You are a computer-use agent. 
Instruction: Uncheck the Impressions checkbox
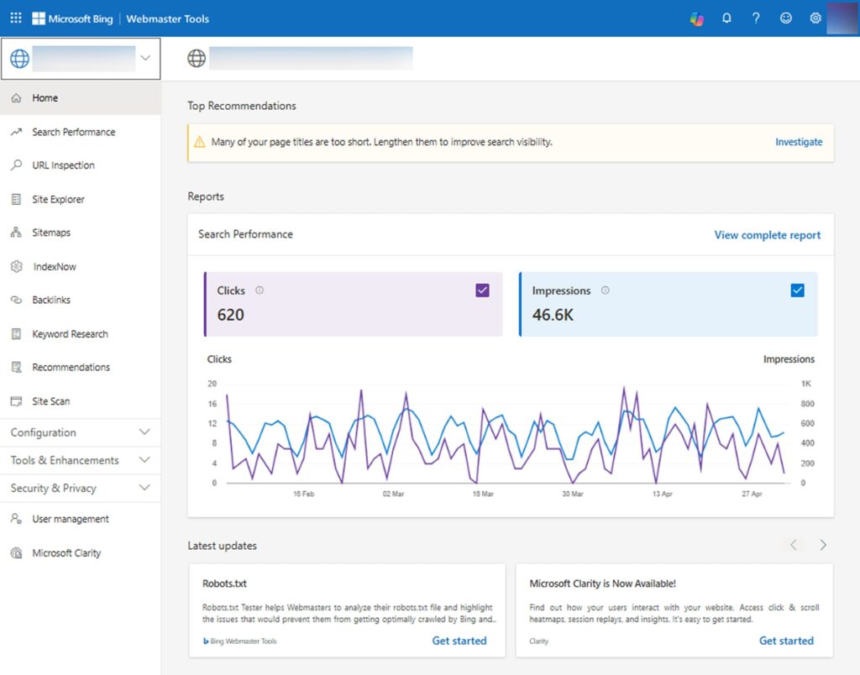pos(797,290)
